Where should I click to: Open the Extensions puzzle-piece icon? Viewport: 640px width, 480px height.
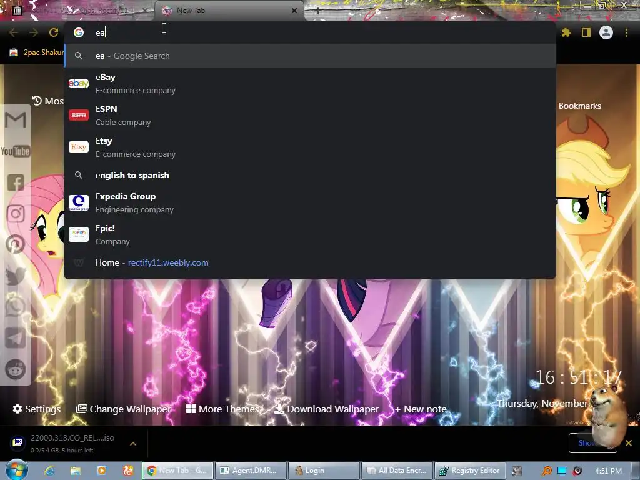point(566,32)
